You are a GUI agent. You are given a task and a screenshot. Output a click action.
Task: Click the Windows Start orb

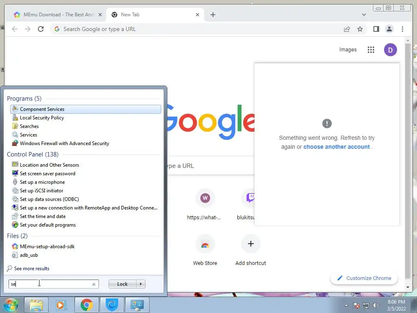(x=11, y=305)
